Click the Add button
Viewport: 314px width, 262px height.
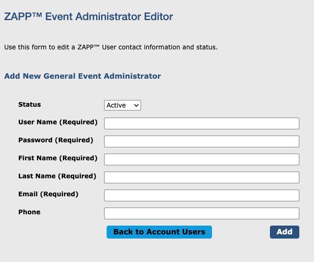coord(285,232)
